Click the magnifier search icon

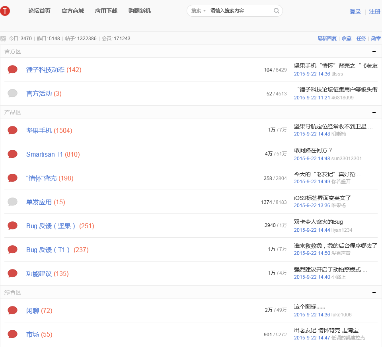tap(276, 11)
